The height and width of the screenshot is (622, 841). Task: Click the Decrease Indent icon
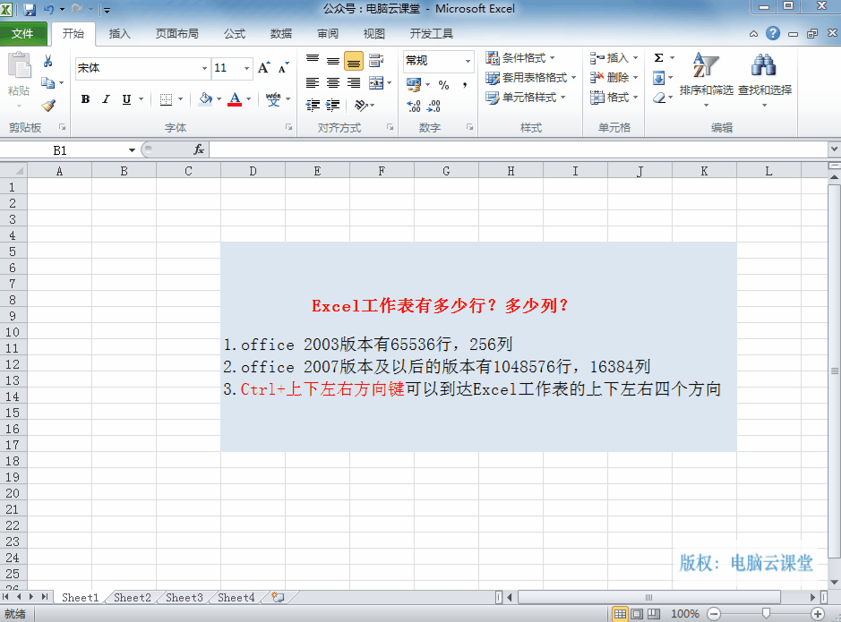click(313, 105)
